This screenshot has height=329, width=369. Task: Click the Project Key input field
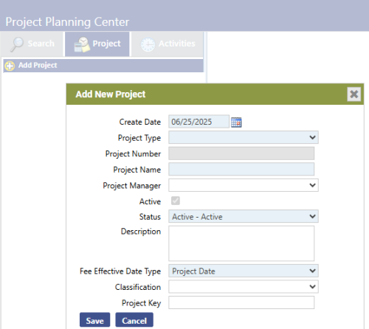tap(241, 302)
